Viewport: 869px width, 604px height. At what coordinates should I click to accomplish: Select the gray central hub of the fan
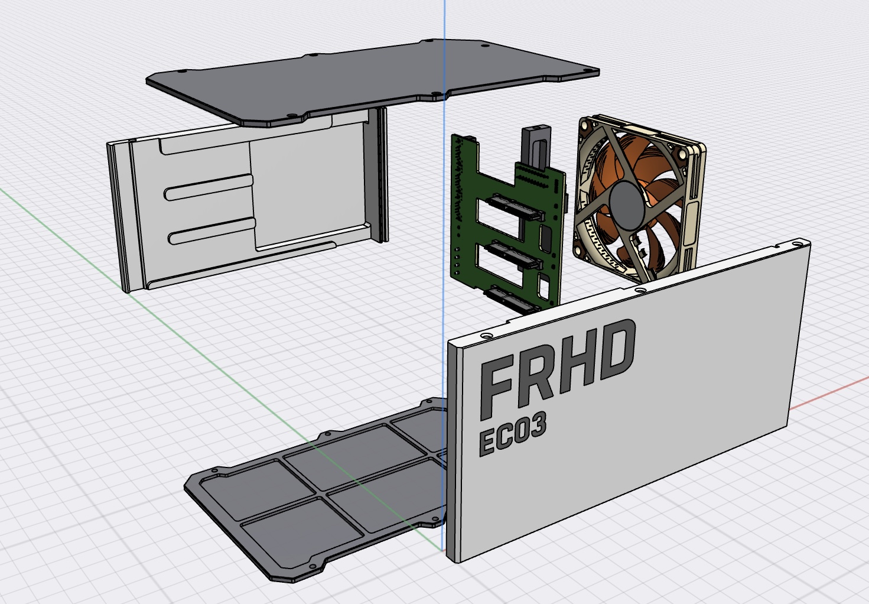(627, 204)
